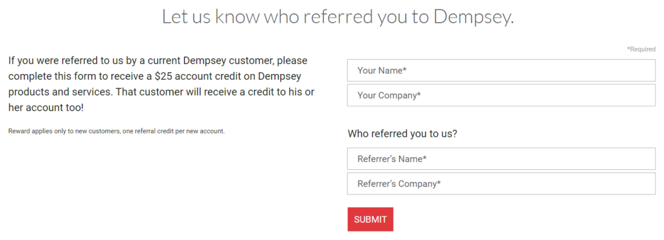Screen dimensions: 664x240
Task: Click the word Dempsey in the heading
Action: [x=473, y=18]
